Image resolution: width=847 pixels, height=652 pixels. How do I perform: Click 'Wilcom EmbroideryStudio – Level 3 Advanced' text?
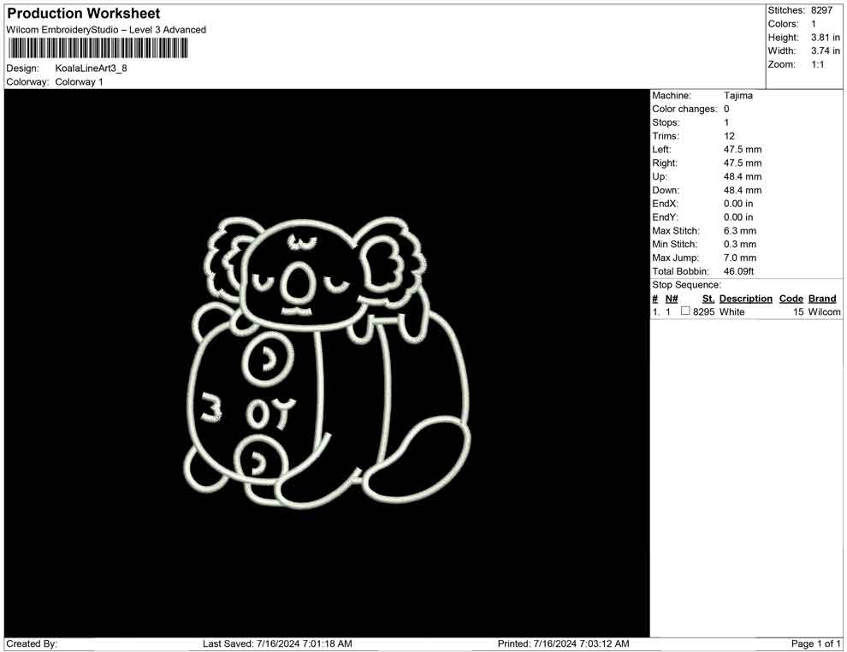106,30
